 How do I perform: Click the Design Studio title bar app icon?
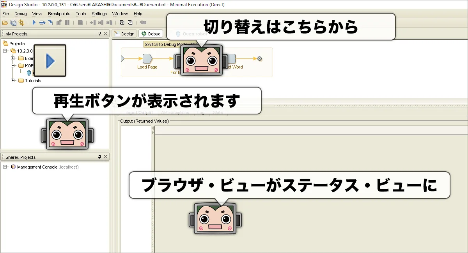coord(4,4)
